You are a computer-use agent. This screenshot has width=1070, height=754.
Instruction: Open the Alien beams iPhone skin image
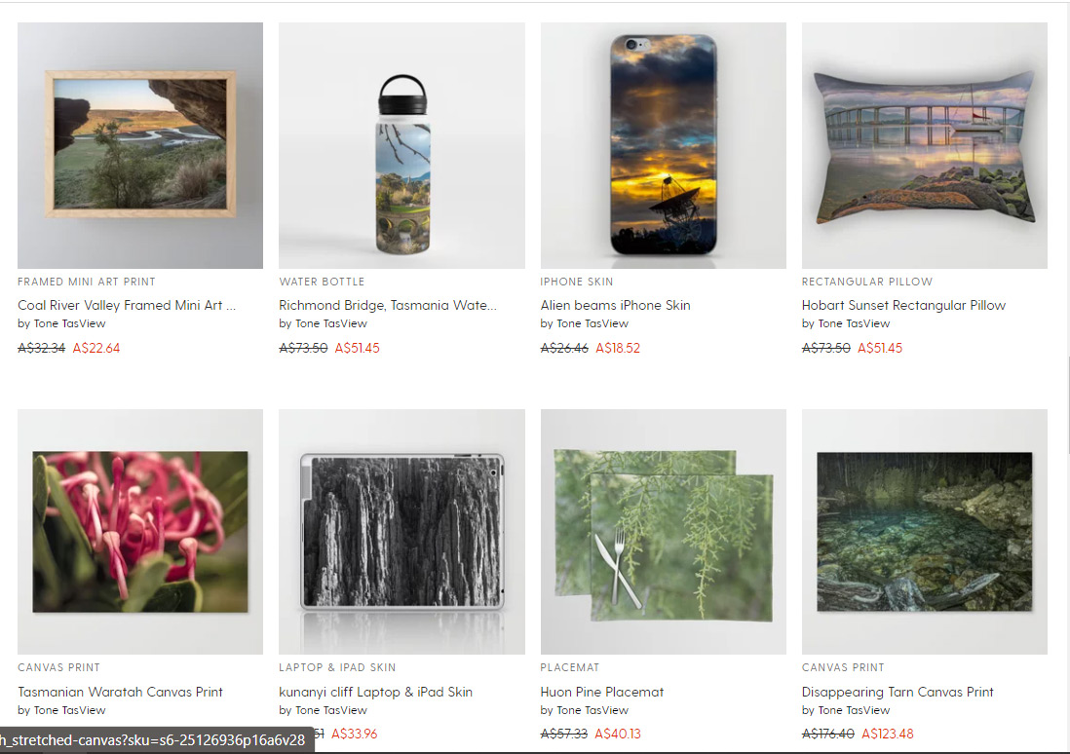(664, 145)
